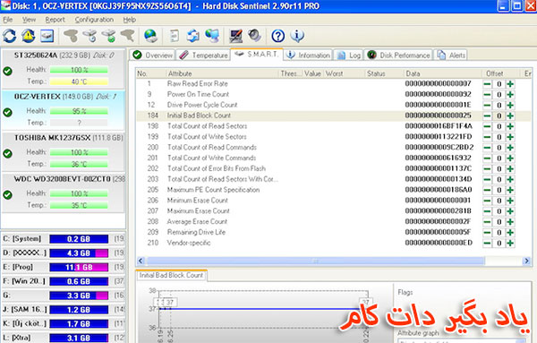Open the Log tab

pos(348,55)
